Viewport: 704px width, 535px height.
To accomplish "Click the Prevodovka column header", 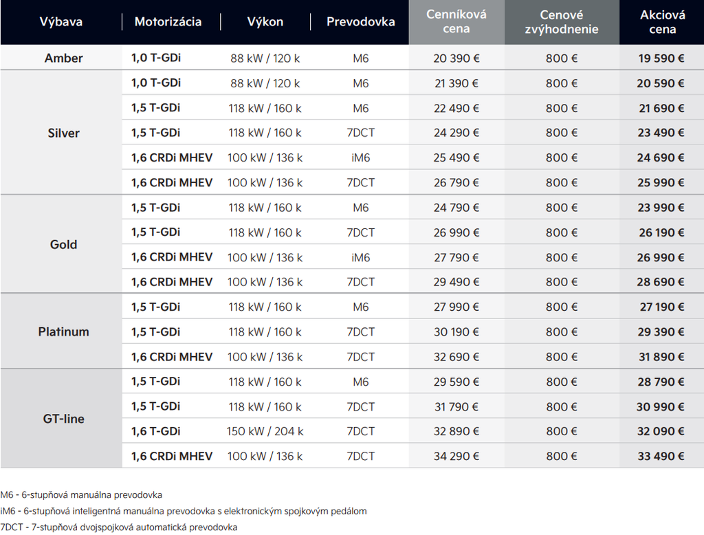I will [x=360, y=22].
